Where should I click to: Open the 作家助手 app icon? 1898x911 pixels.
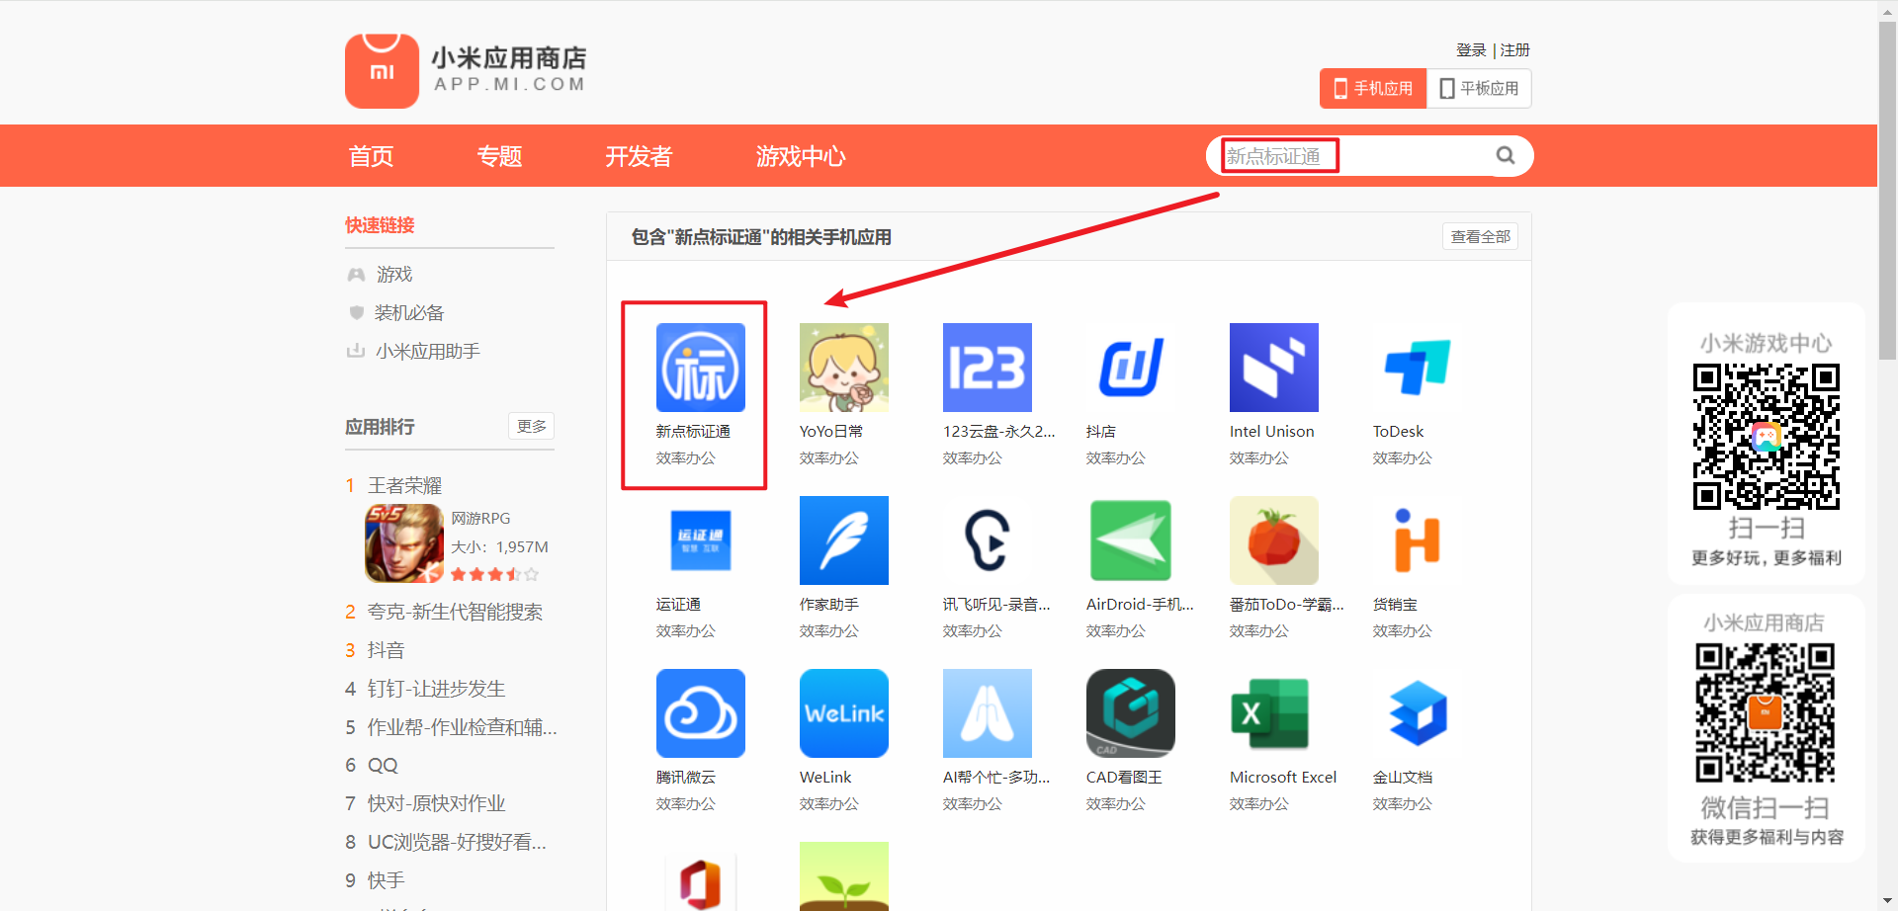pos(843,540)
